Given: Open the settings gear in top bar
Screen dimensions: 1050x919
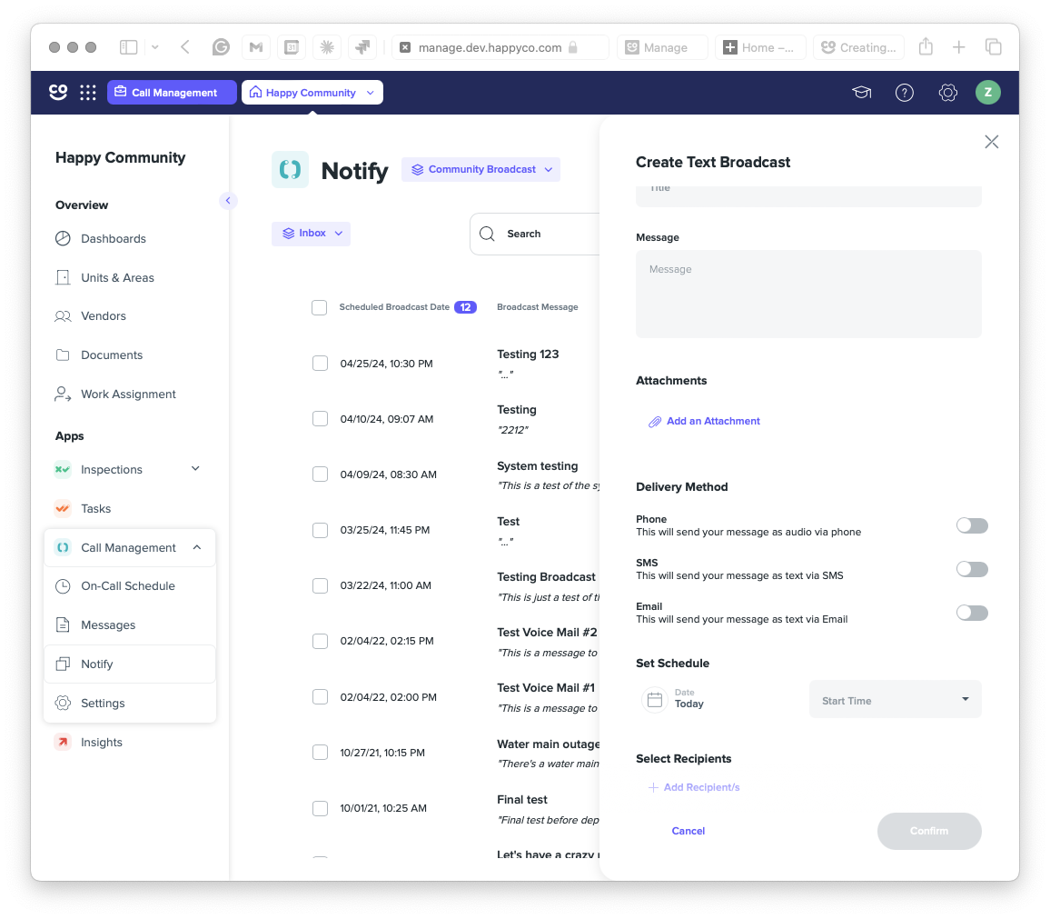Looking at the screenshot, I should [947, 93].
